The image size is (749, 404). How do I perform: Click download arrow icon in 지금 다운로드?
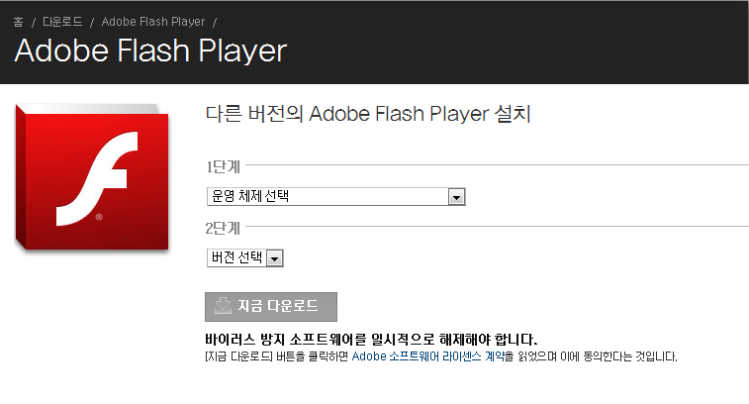(x=223, y=306)
